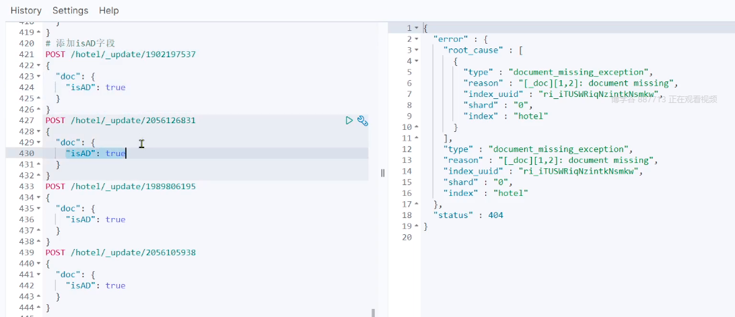Open the History menu
The height and width of the screenshot is (317, 735).
point(26,10)
